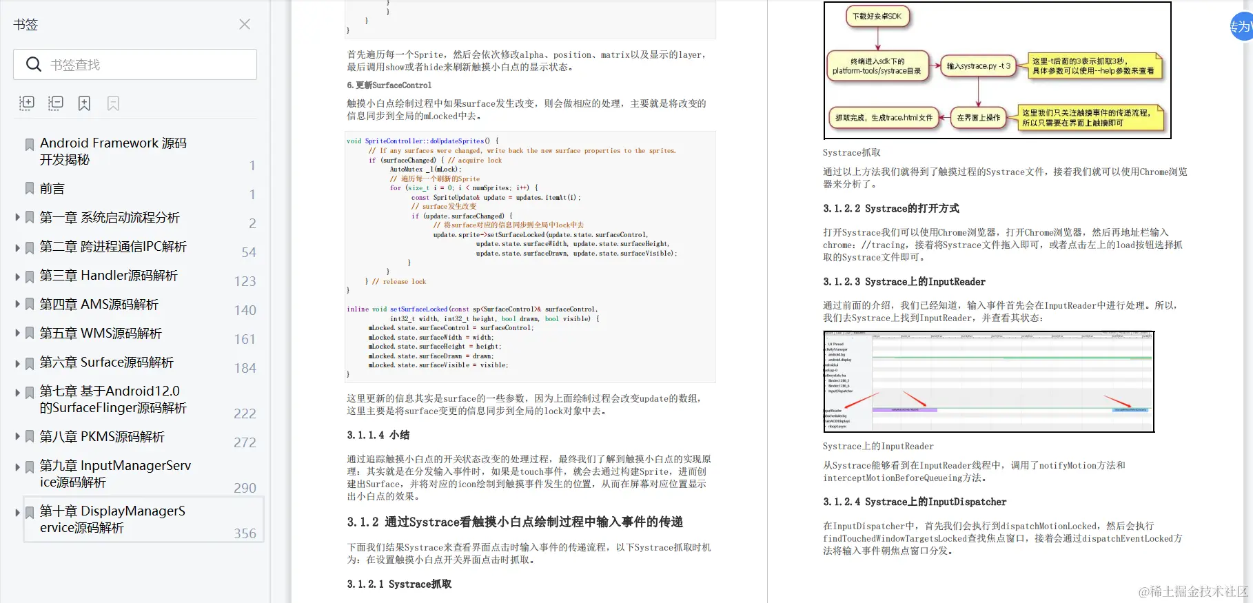The width and height of the screenshot is (1253, 603).
Task: Click heading 3.1.2.2 Systrace的打开方式
Action: [x=891, y=208]
